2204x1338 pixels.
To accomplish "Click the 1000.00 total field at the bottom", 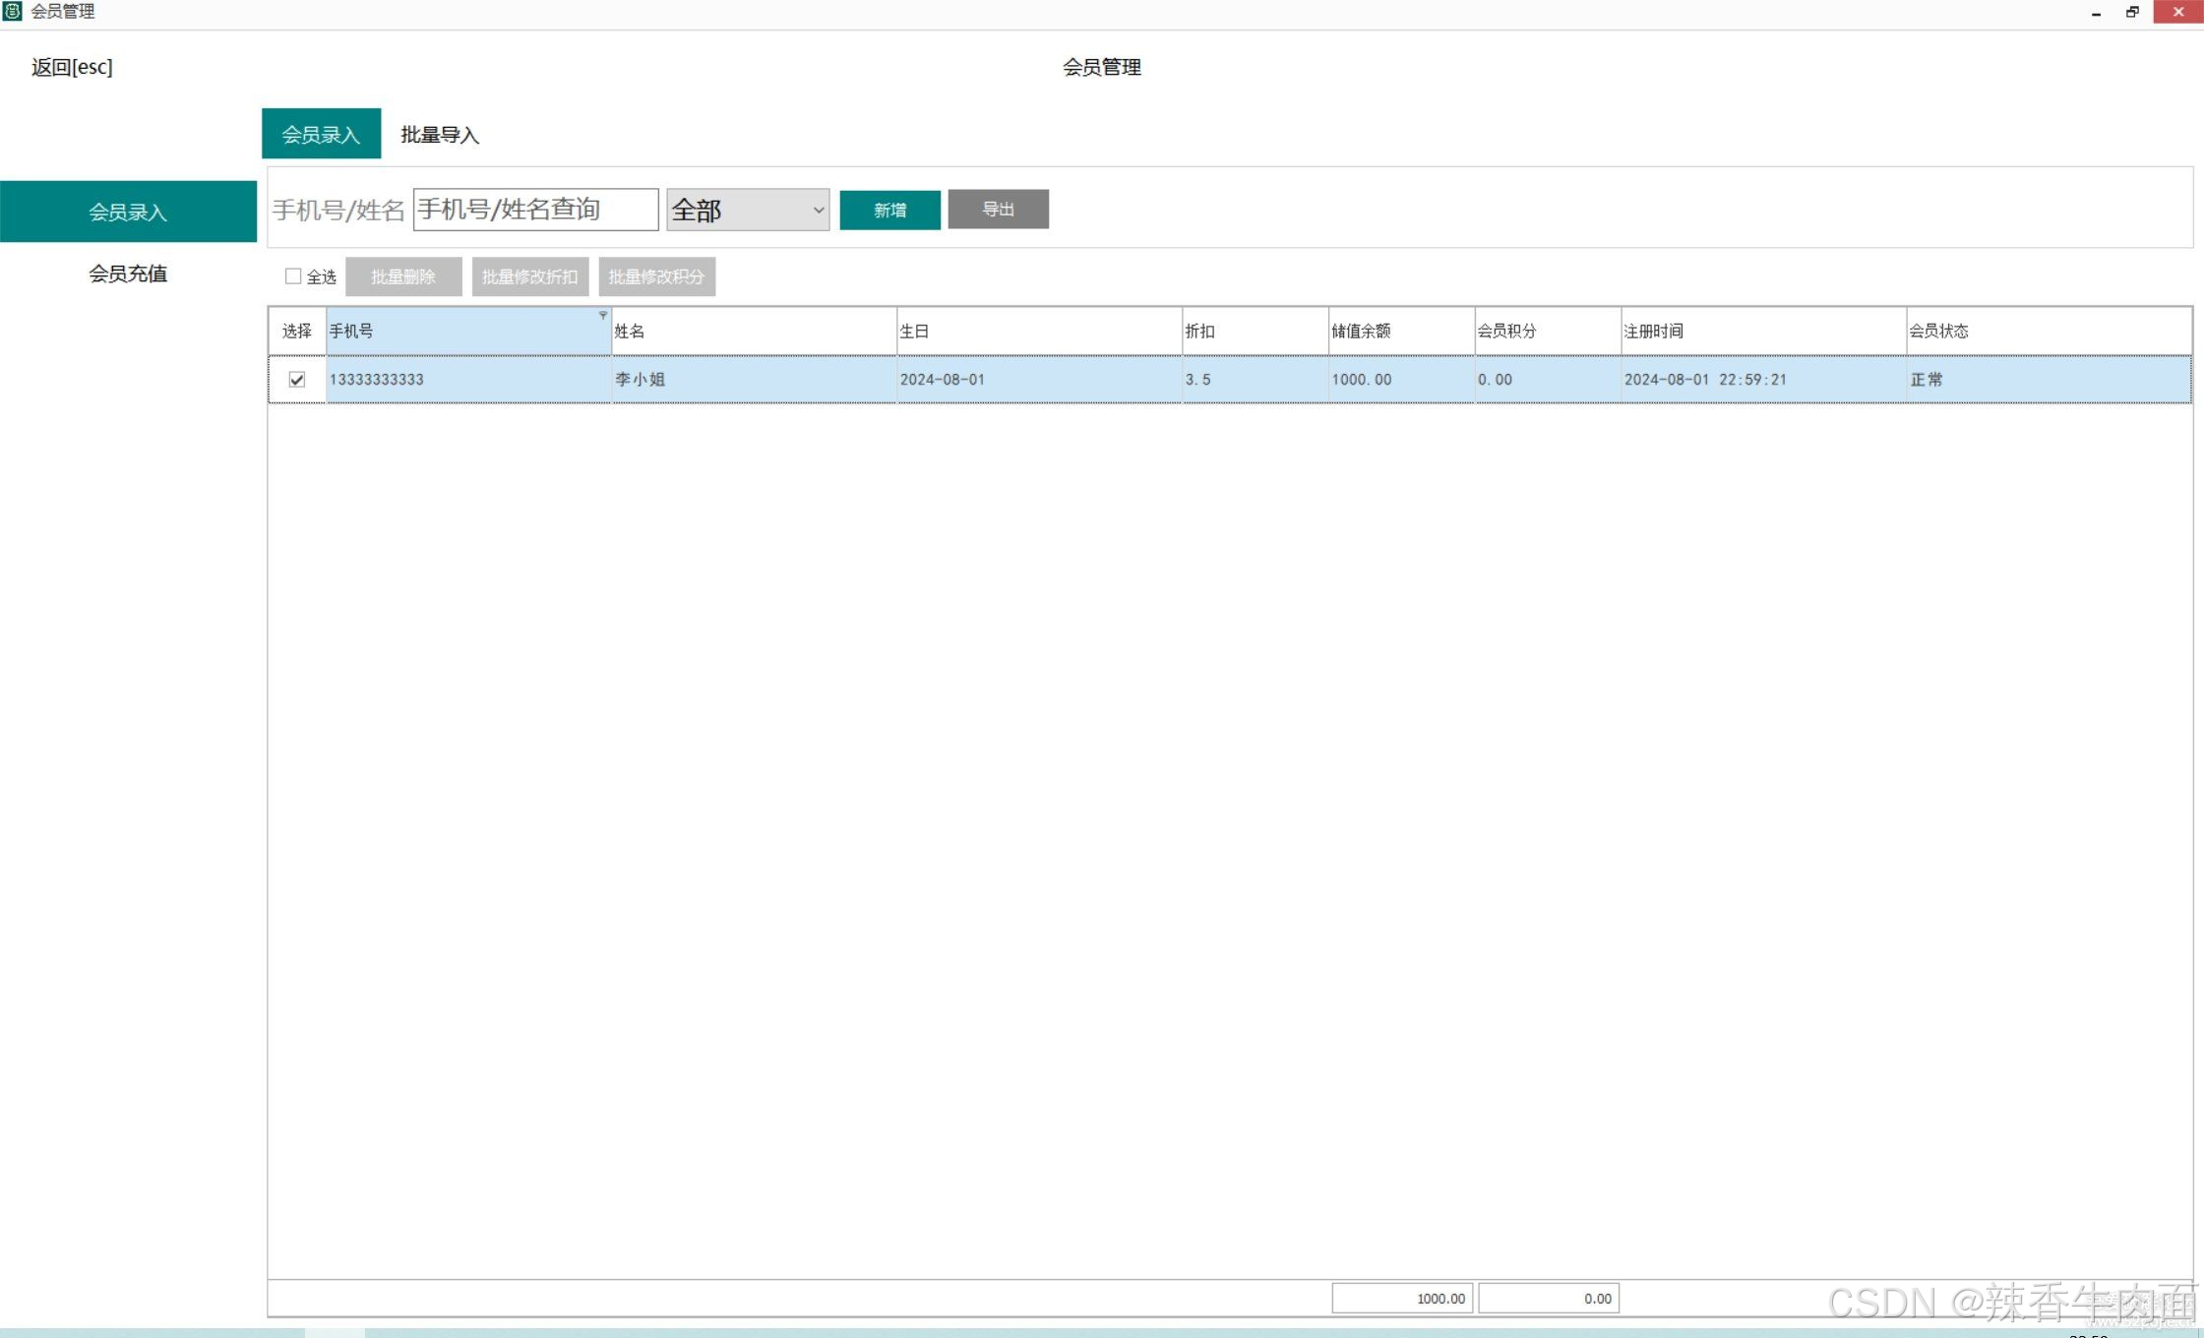I will [1401, 1298].
